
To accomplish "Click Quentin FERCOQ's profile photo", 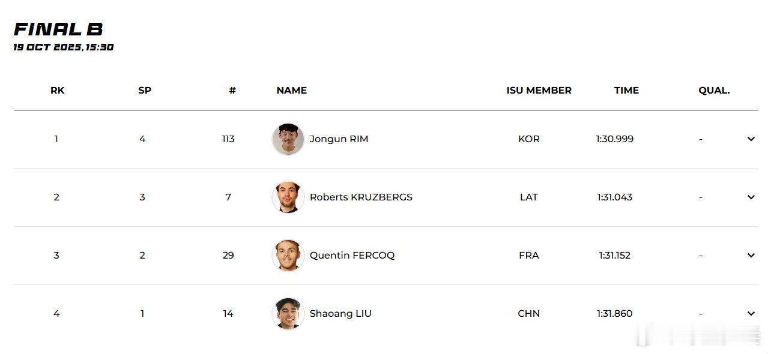I will 288,256.
